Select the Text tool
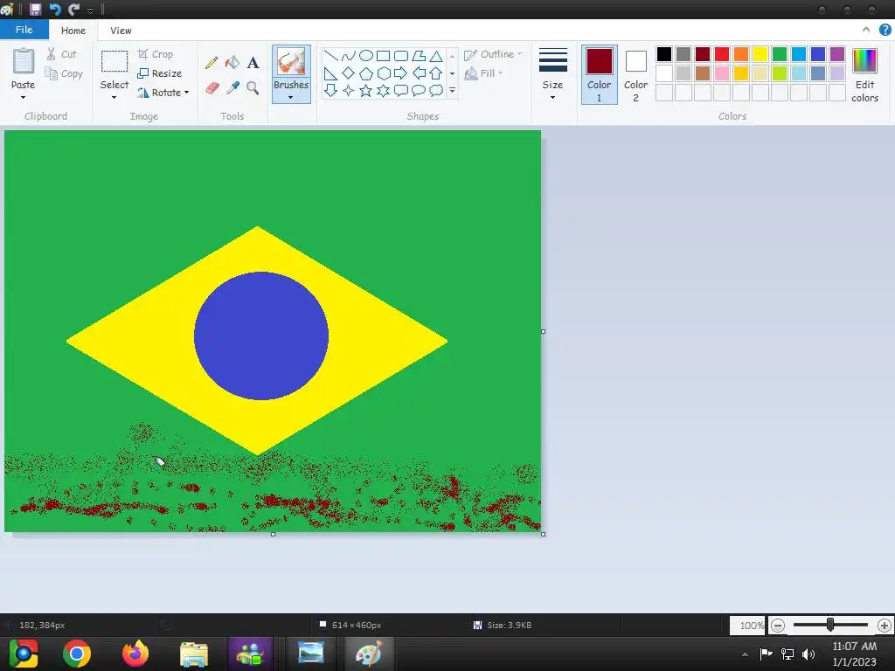This screenshot has width=895, height=671. pos(253,63)
